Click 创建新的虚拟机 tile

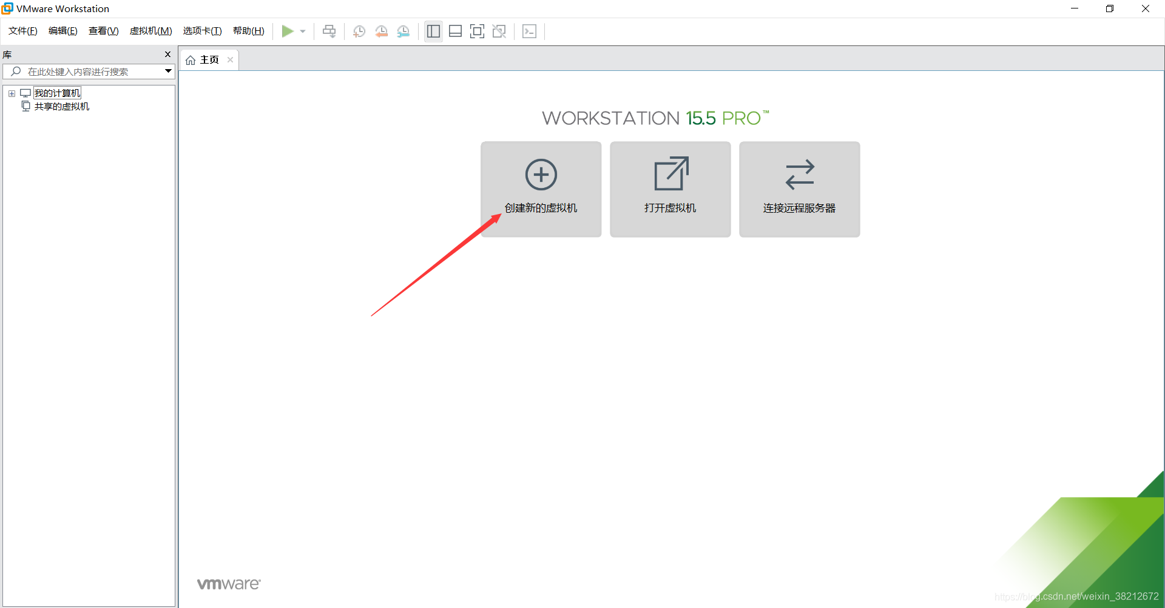click(x=541, y=189)
